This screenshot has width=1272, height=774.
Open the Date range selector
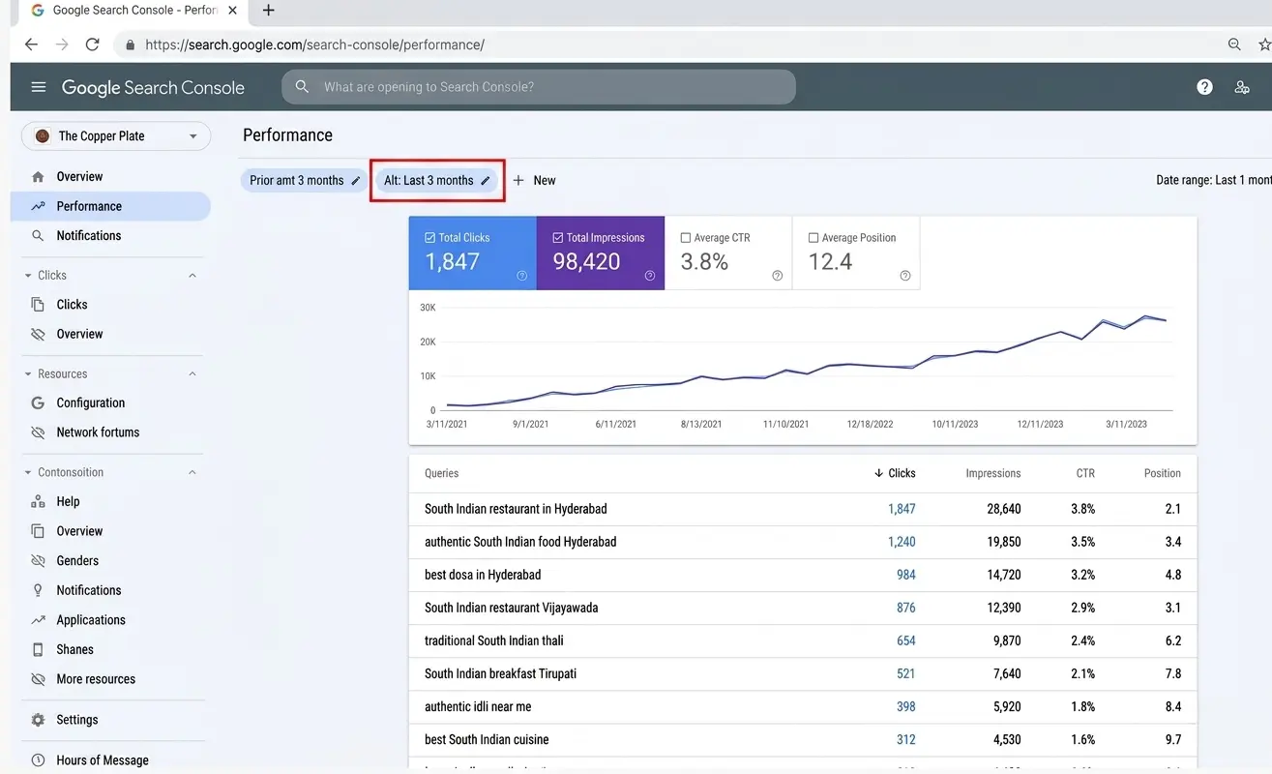pyautogui.click(x=1214, y=181)
